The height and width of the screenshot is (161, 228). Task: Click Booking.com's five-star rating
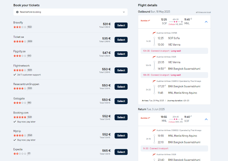pyautogui.click(x=20, y=117)
